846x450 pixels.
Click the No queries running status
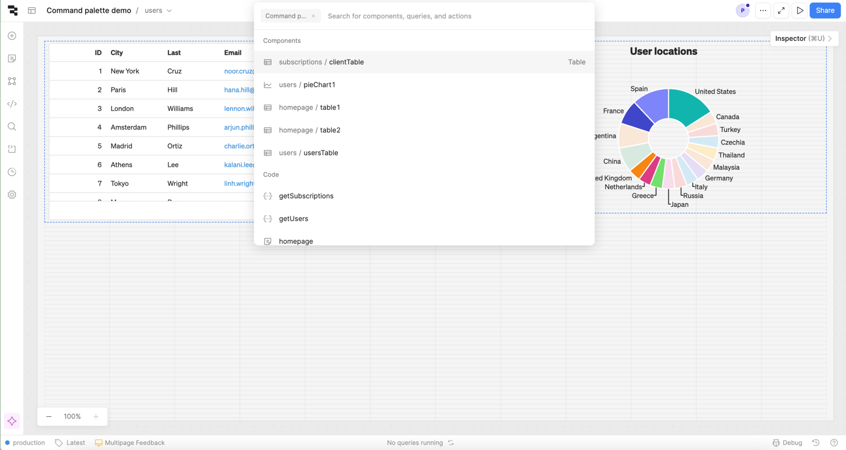coord(415,442)
